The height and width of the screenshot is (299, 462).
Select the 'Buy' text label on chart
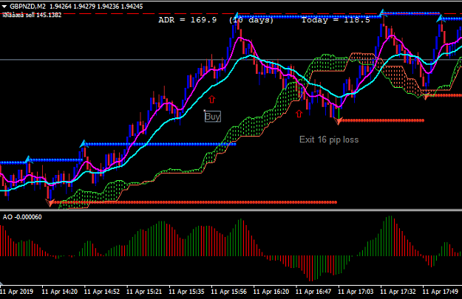tap(212, 117)
